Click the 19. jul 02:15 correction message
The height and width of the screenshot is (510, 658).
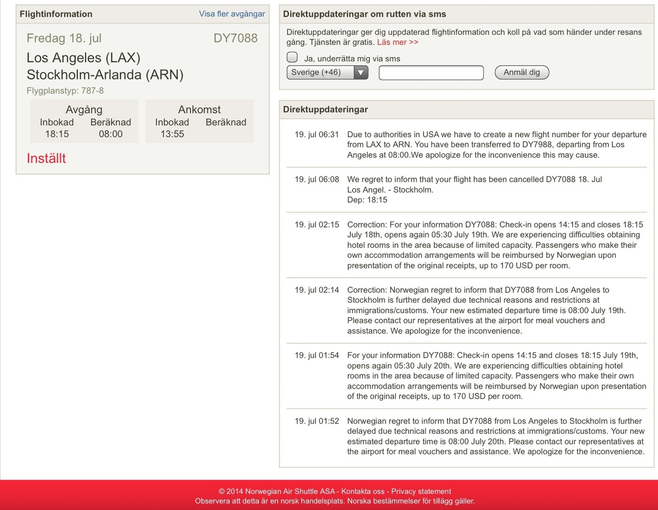pos(495,245)
